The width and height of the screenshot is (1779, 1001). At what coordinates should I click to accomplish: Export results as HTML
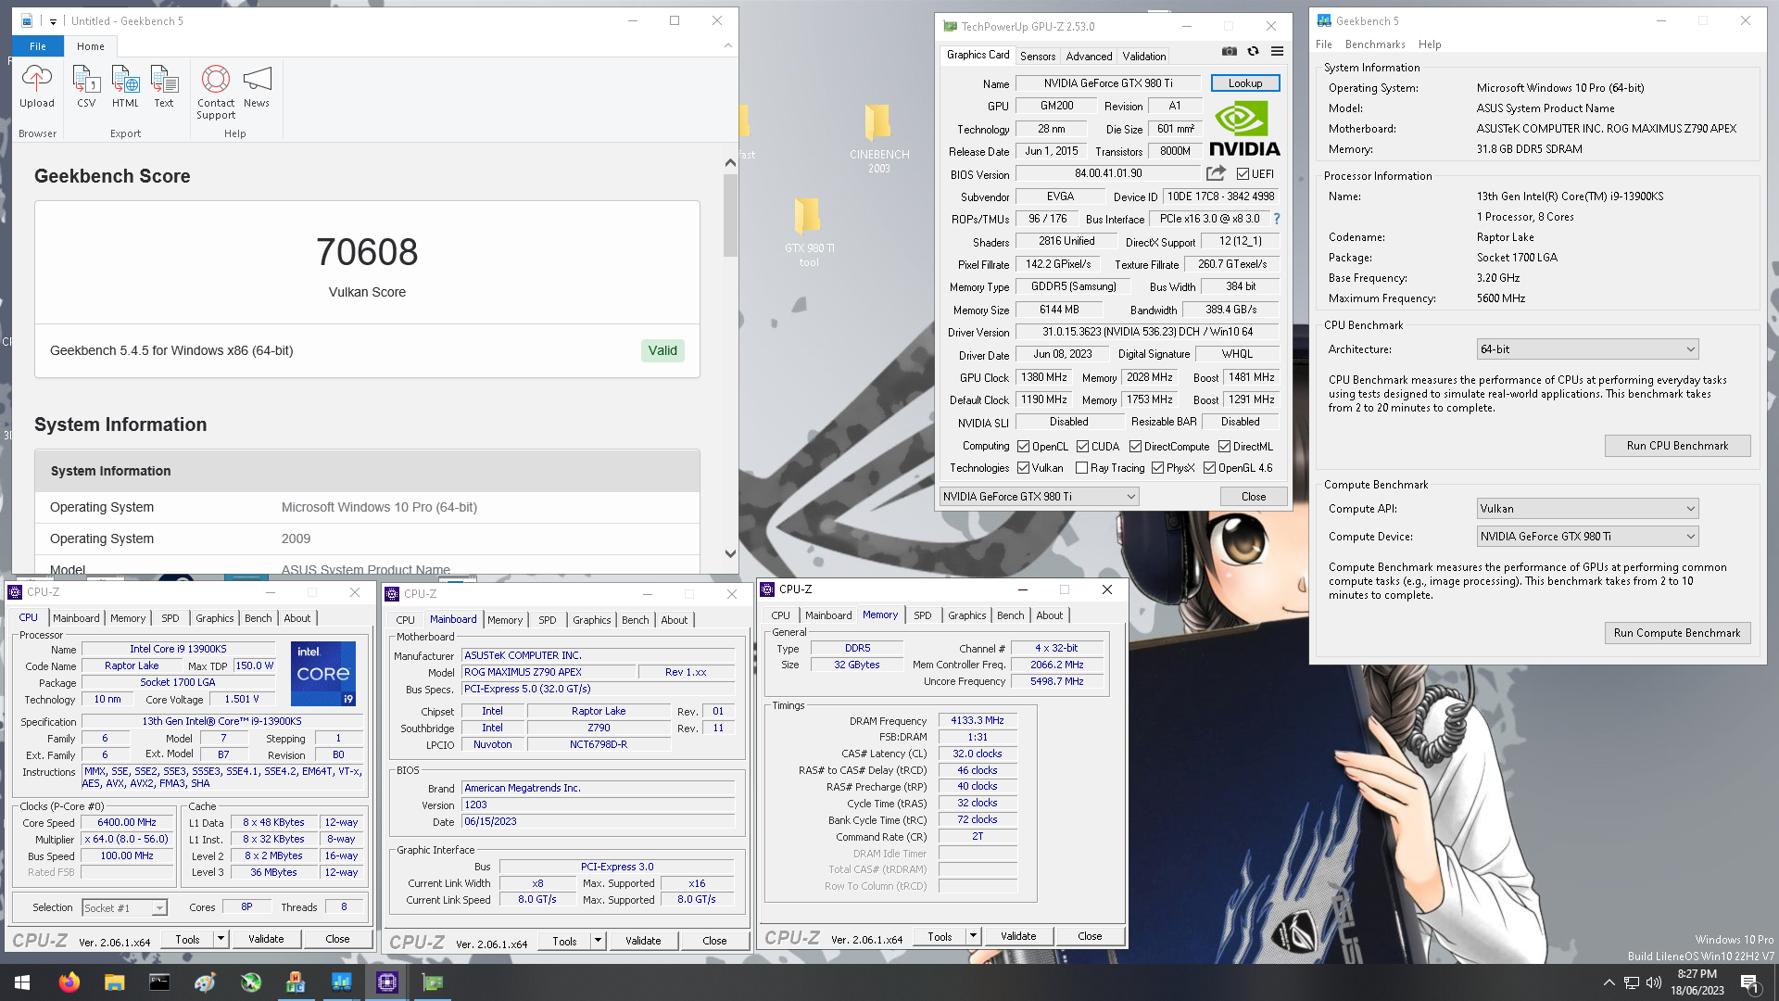point(125,87)
